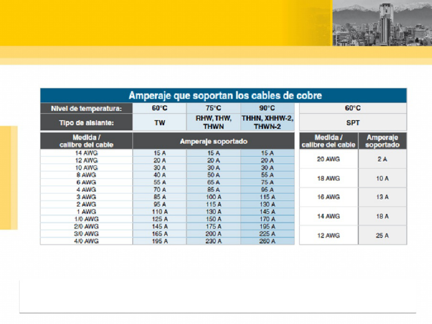
Task: Select the "175 A" value for 2/0 AWG
Action: 213,226
